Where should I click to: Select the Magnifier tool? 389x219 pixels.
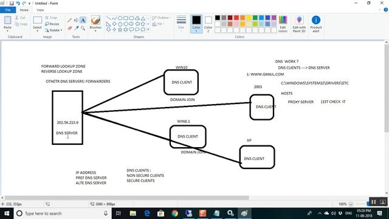83,29
